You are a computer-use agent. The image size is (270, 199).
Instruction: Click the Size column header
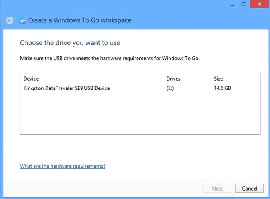pyautogui.click(x=218, y=79)
